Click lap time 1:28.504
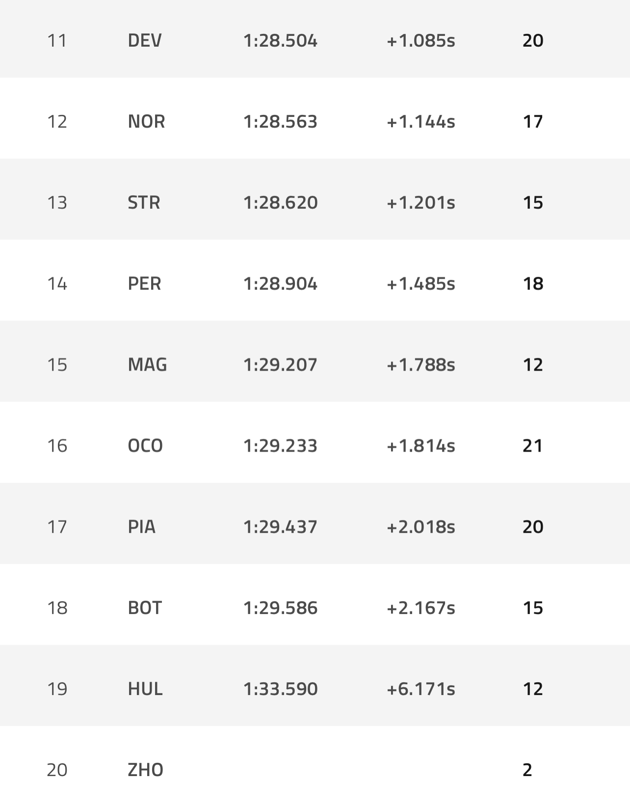630x807 pixels. coord(280,40)
